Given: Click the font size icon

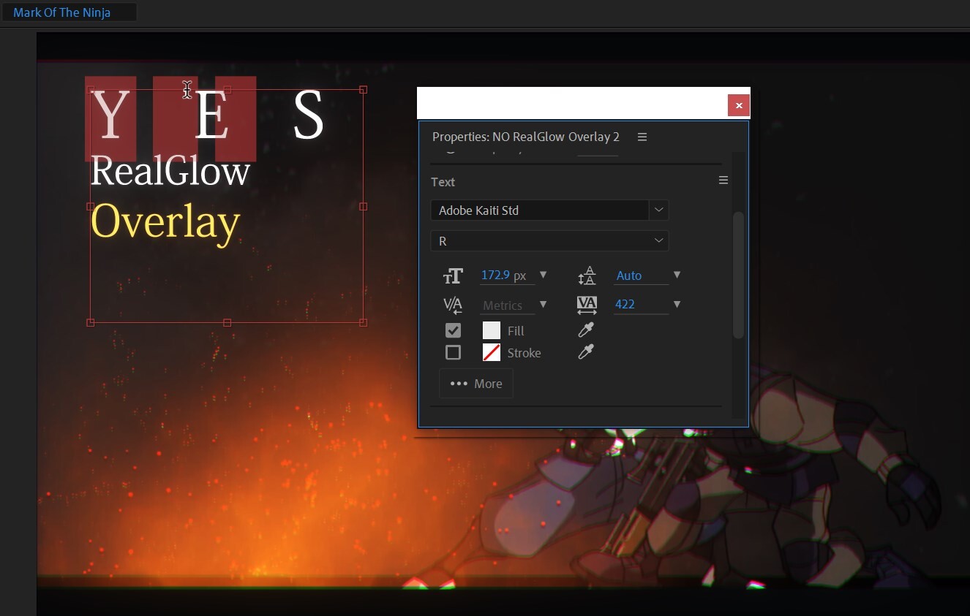Looking at the screenshot, I should tap(453, 275).
